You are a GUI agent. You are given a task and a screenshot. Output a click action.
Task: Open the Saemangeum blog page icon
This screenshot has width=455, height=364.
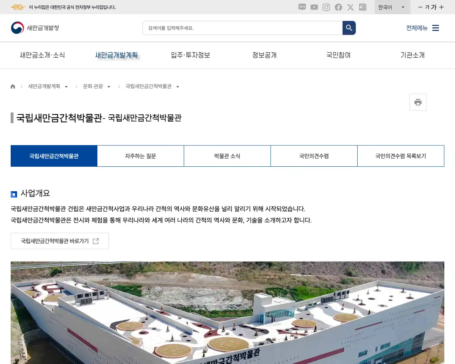[x=302, y=7]
